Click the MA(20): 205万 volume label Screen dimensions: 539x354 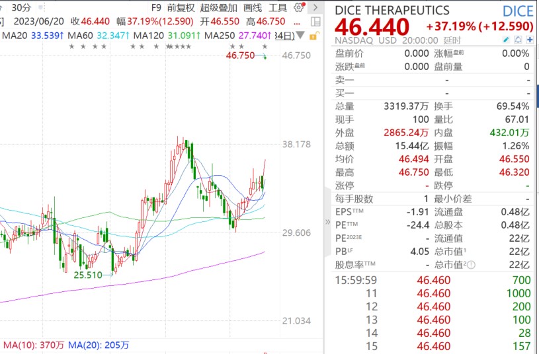click(99, 345)
